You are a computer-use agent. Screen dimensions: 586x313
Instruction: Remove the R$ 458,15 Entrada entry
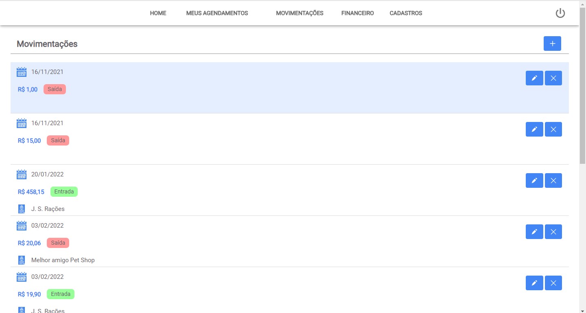[553, 180]
